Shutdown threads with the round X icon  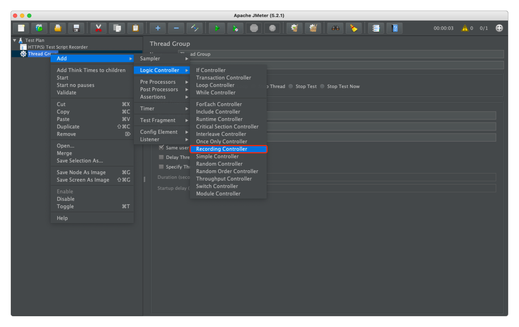(272, 28)
